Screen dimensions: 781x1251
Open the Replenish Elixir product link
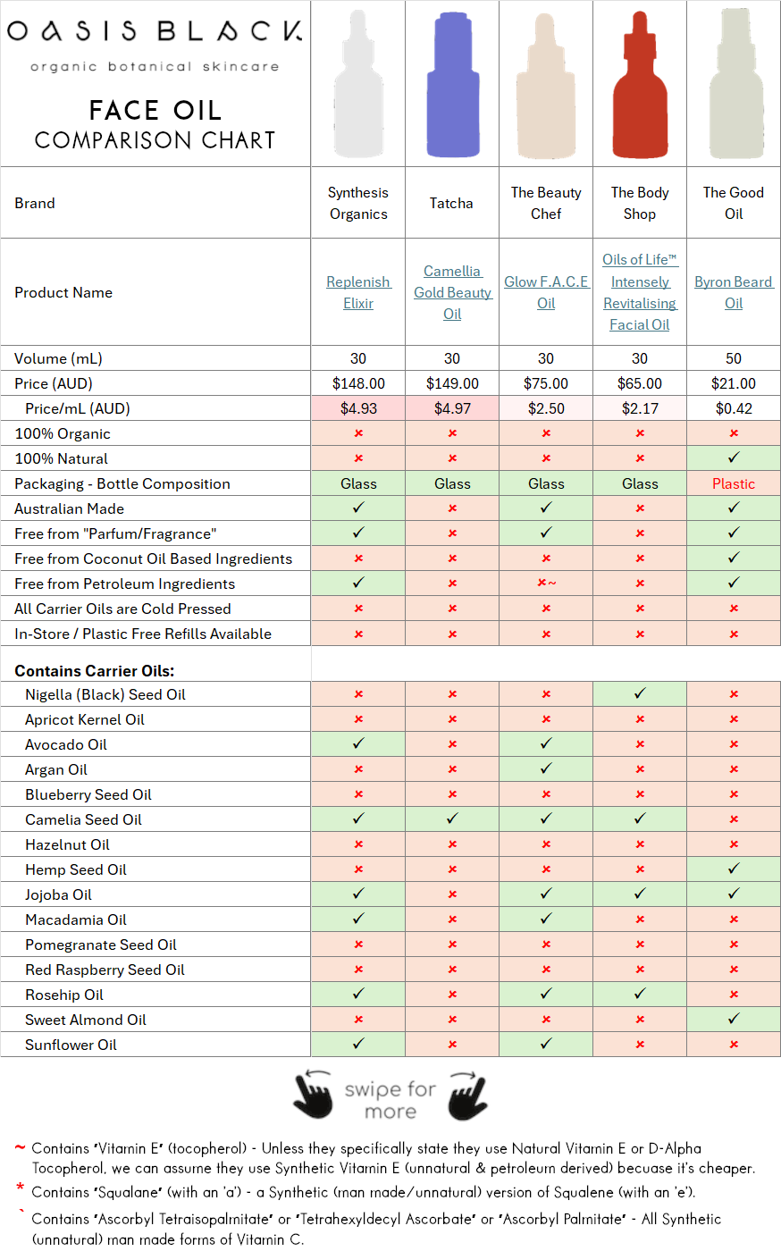point(358,292)
